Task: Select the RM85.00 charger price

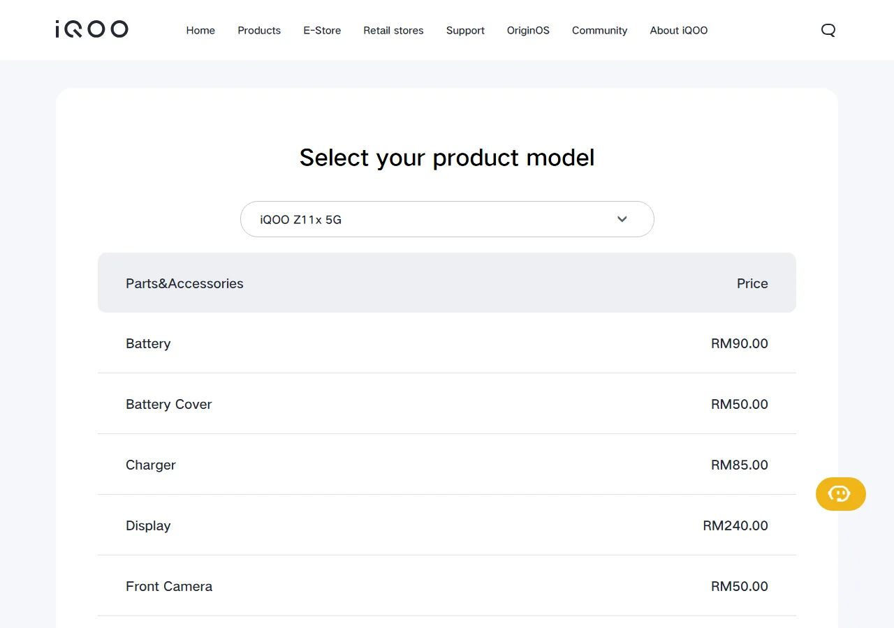Action: (x=740, y=465)
